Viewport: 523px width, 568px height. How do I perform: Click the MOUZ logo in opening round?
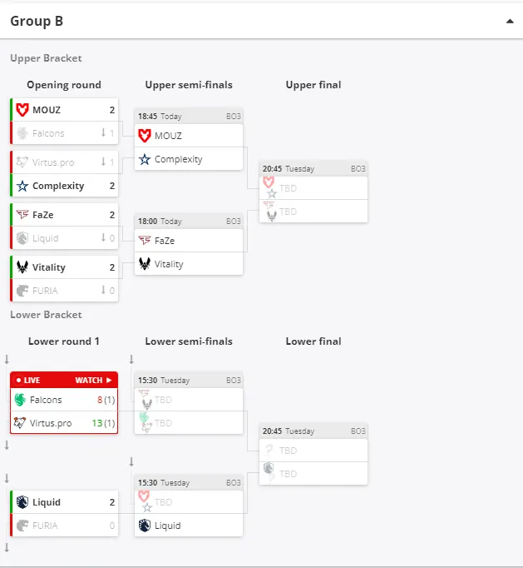(22, 110)
